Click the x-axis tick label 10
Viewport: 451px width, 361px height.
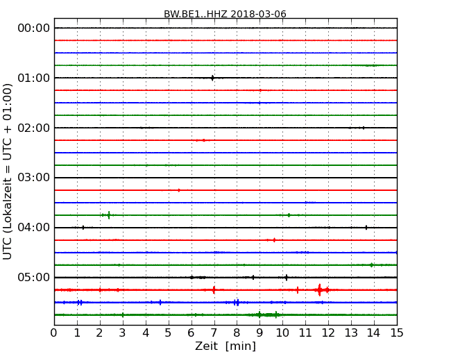point(282,333)
